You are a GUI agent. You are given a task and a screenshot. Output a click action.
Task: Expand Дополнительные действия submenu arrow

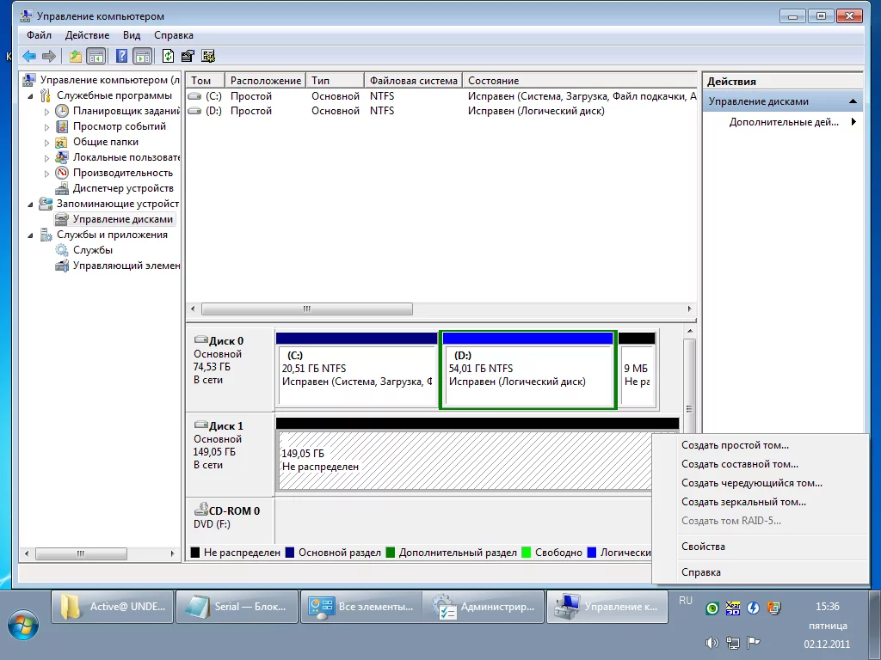pyautogui.click(x=853, y=122)
